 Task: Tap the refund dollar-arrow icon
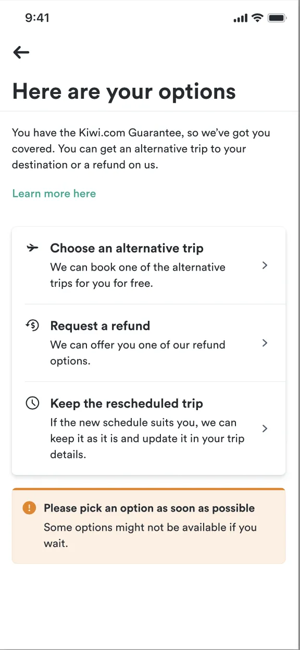click(x=32, y=326)
